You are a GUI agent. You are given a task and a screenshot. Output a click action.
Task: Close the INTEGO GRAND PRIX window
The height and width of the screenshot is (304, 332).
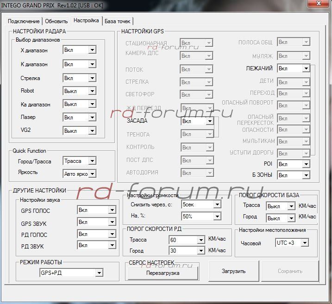click(319, 3)
